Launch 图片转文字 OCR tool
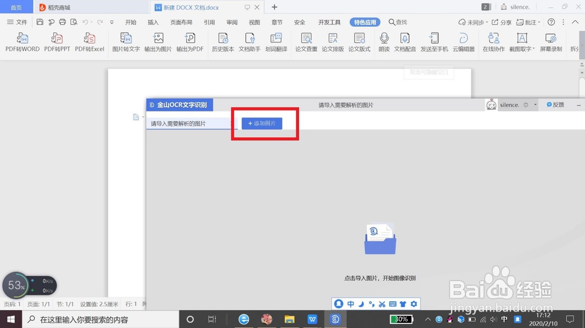The height and width of the screenshot is (328, 585). [126, 42]
